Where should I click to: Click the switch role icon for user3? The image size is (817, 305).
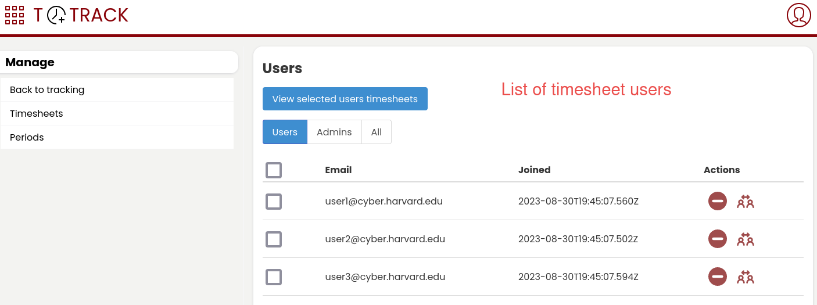746,277
